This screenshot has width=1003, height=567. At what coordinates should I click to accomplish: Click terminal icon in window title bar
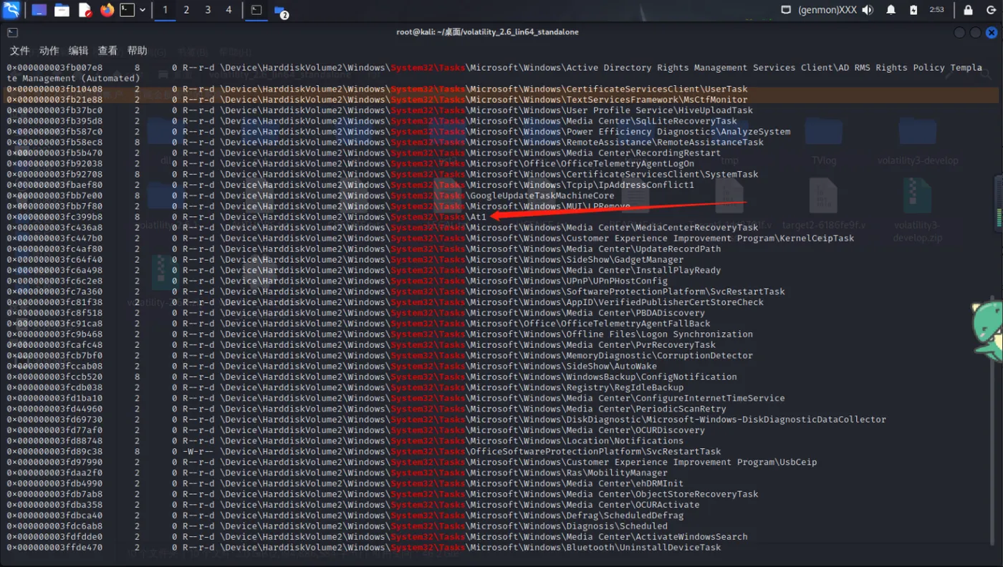click(12, 32)
